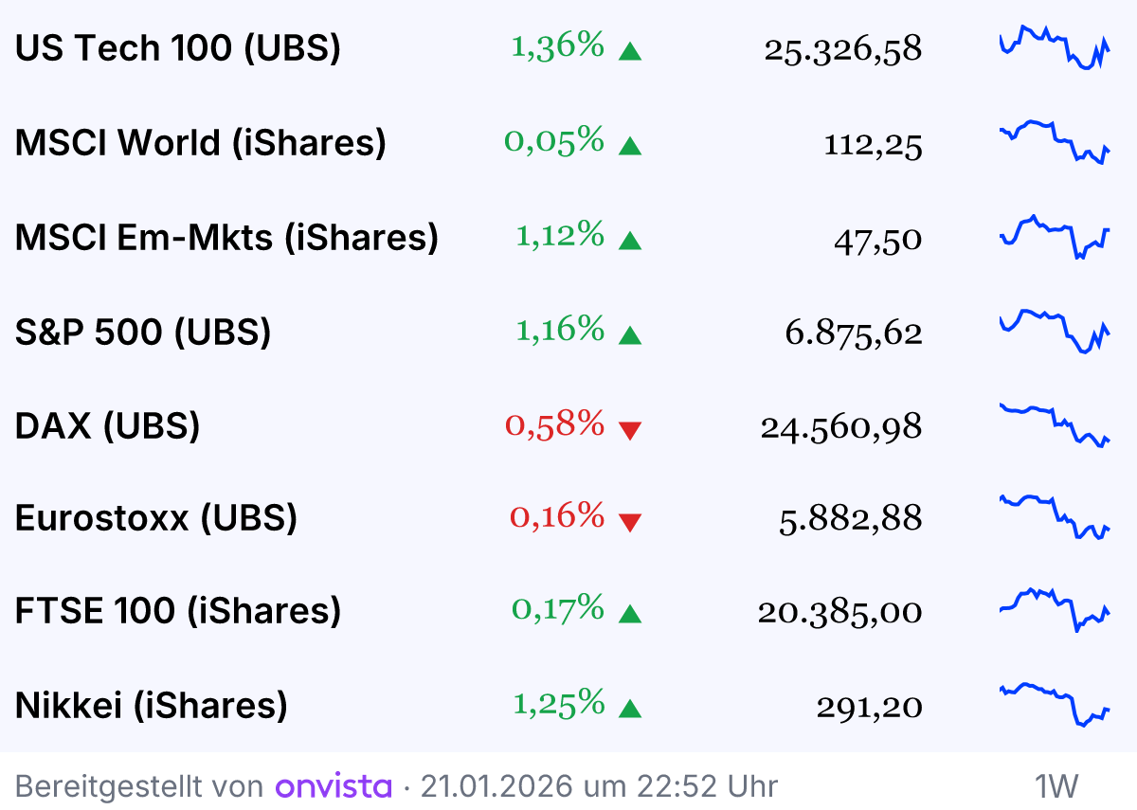
Task: Click the red down arrow for Eurostoxx
Action: point(630,522)
